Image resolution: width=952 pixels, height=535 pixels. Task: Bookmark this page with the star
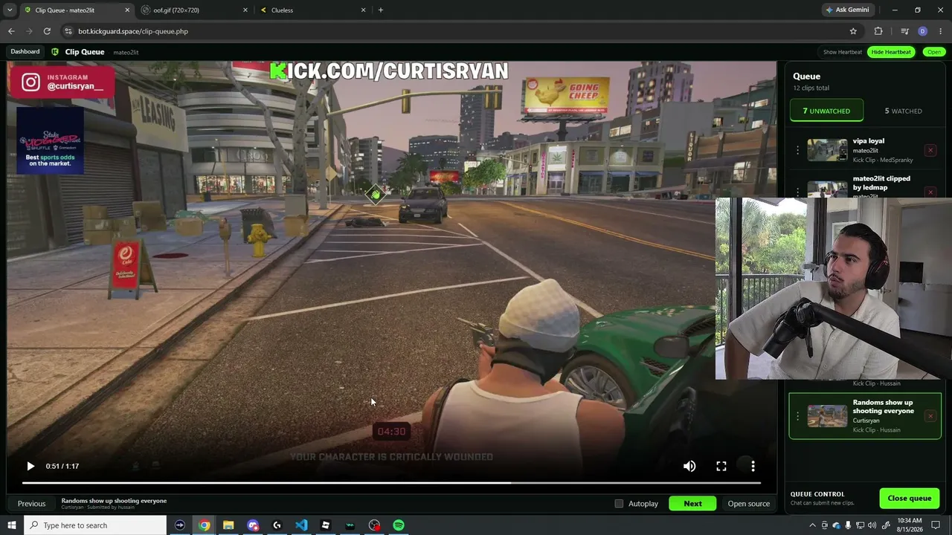tap(853, 31)
